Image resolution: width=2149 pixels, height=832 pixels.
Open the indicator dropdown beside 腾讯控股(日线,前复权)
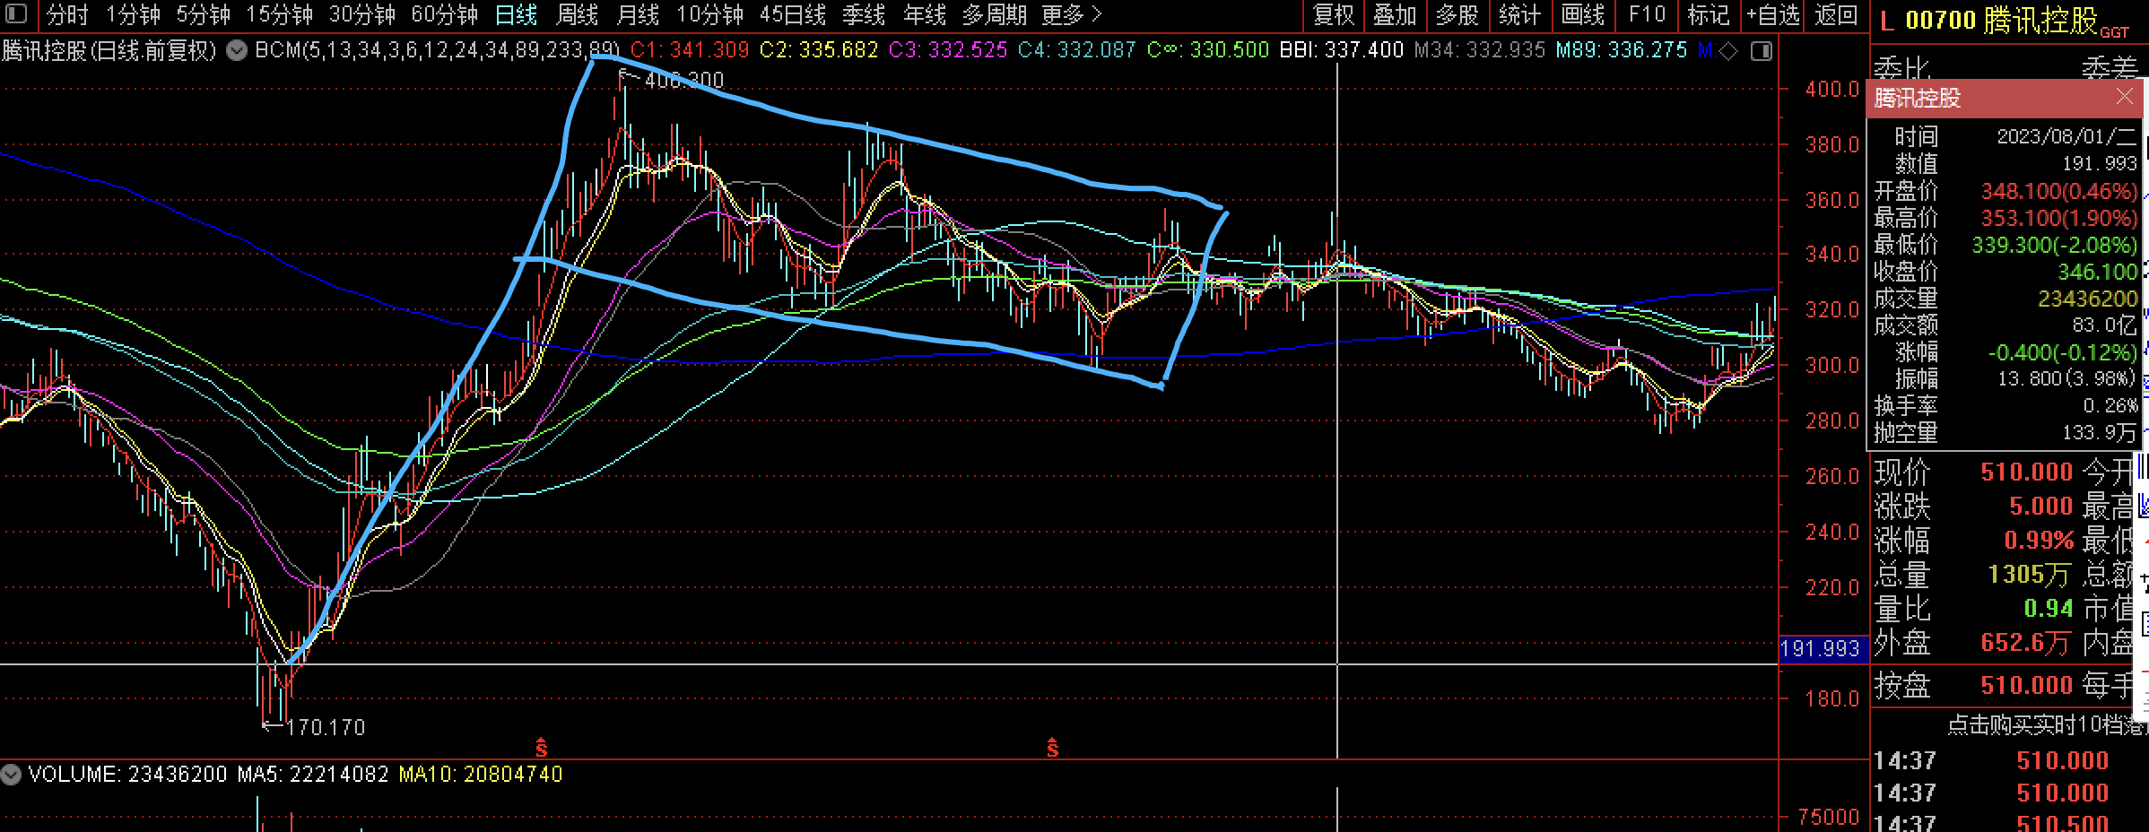[237, 50]
